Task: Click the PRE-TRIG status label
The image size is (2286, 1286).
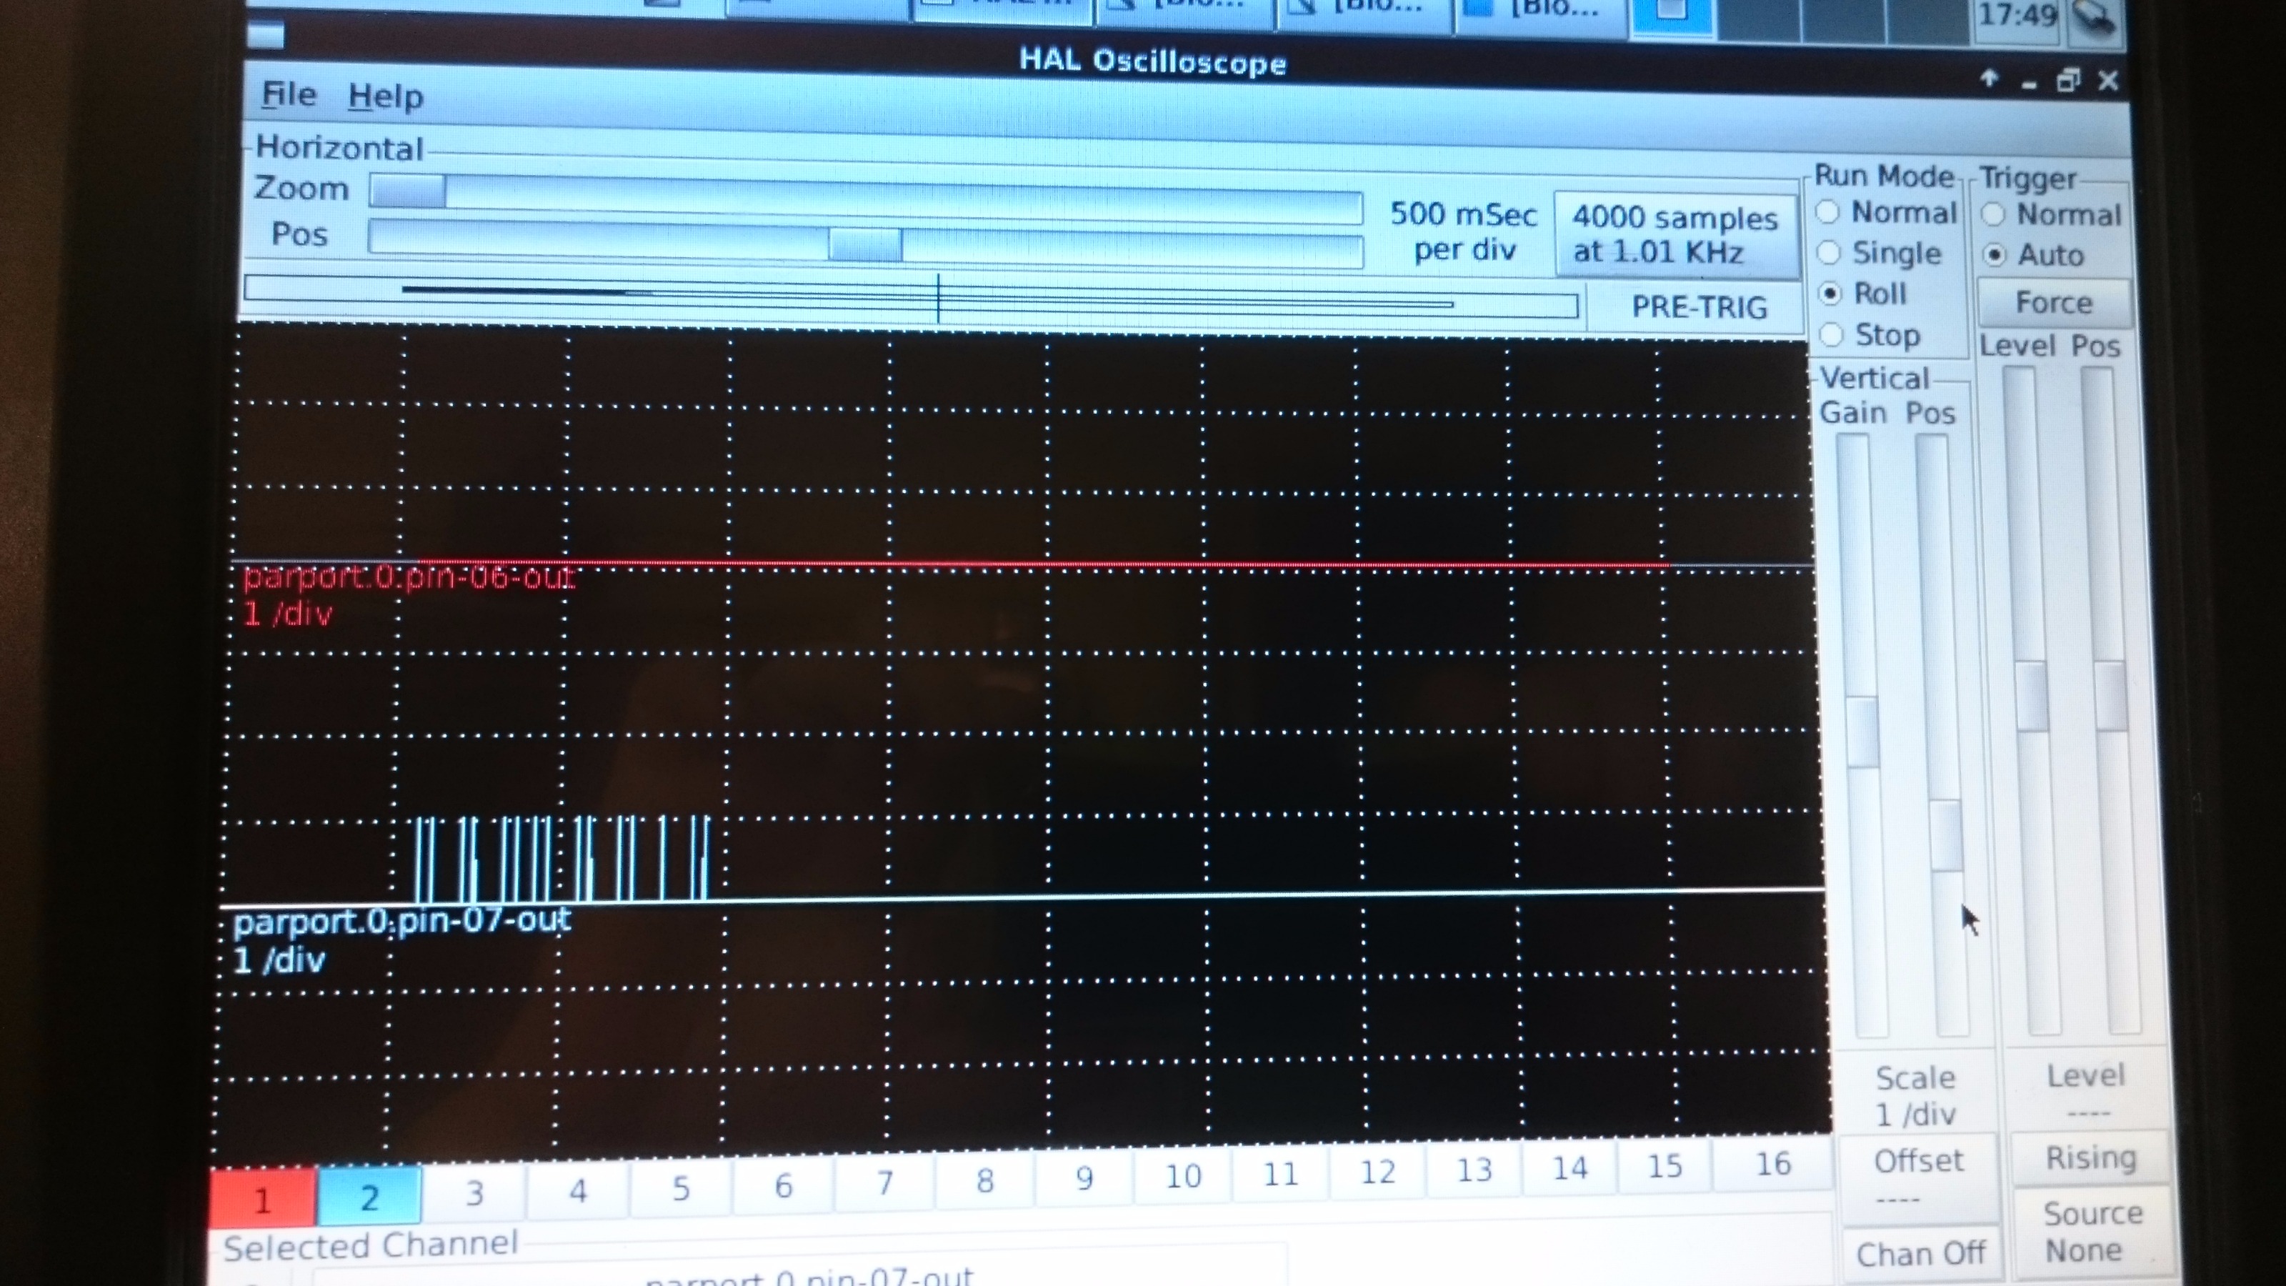Action: point(1699,307)
